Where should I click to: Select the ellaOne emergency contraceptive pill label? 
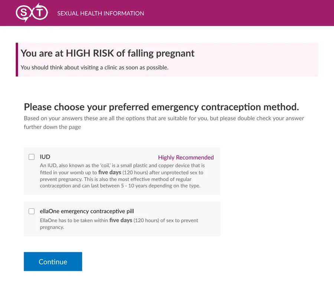87,211
